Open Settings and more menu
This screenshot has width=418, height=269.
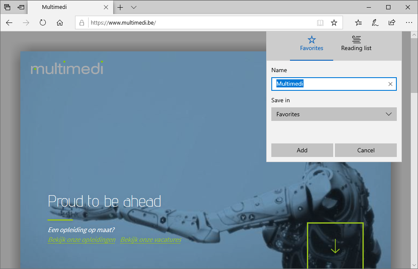click(409, 22)
